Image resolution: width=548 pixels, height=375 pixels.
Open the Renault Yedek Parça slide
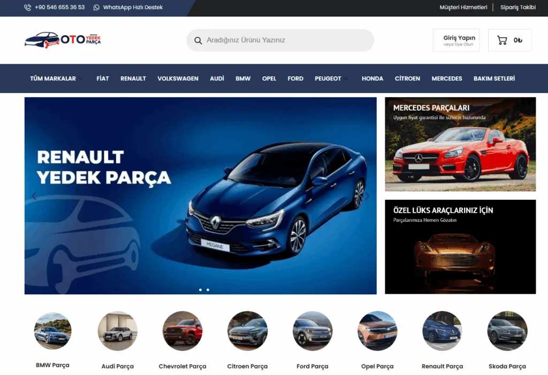pyautogui.click(x=201, y=196)
